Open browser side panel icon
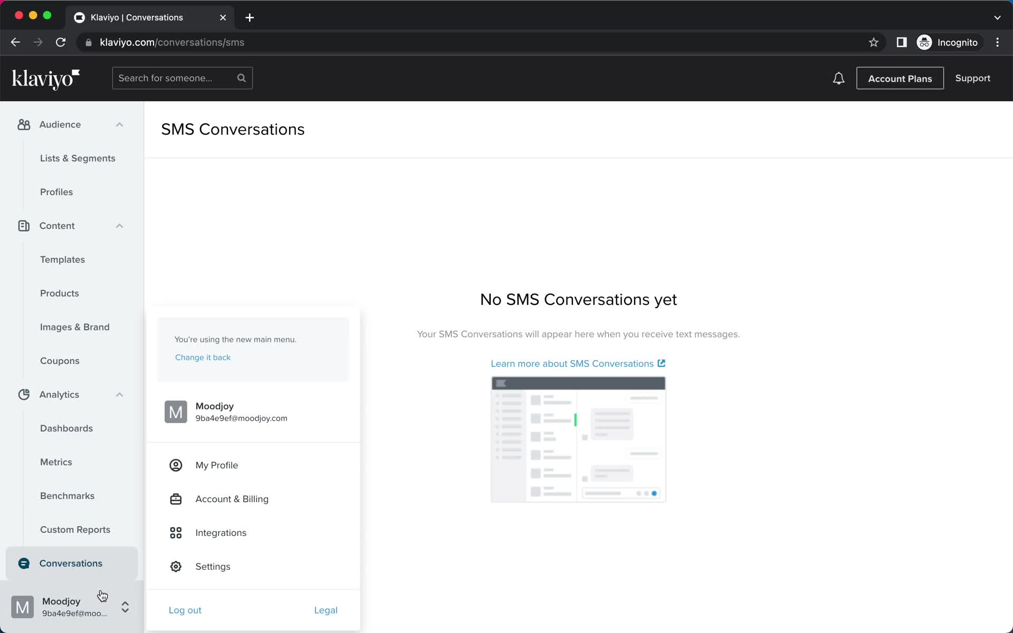Viewport: 1013px width, 633px height. pyautogui.click(x=902, y=42)
